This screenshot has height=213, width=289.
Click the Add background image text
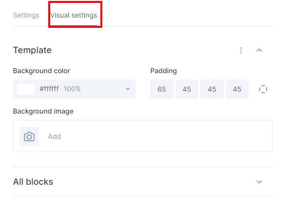pos(55,136)
